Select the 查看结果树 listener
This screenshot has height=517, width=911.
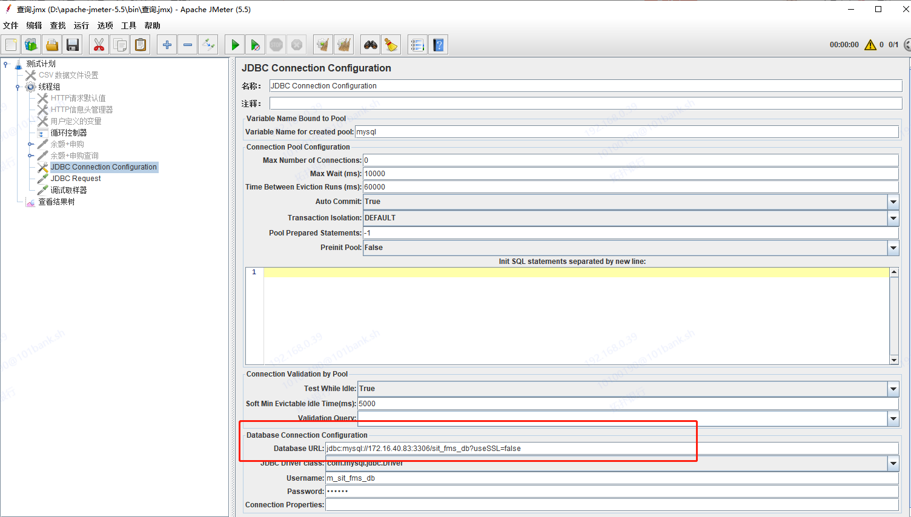[x=56, y=201]
